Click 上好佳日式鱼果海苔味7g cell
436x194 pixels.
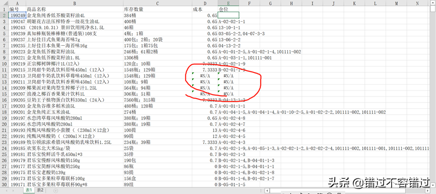[75, 40]
